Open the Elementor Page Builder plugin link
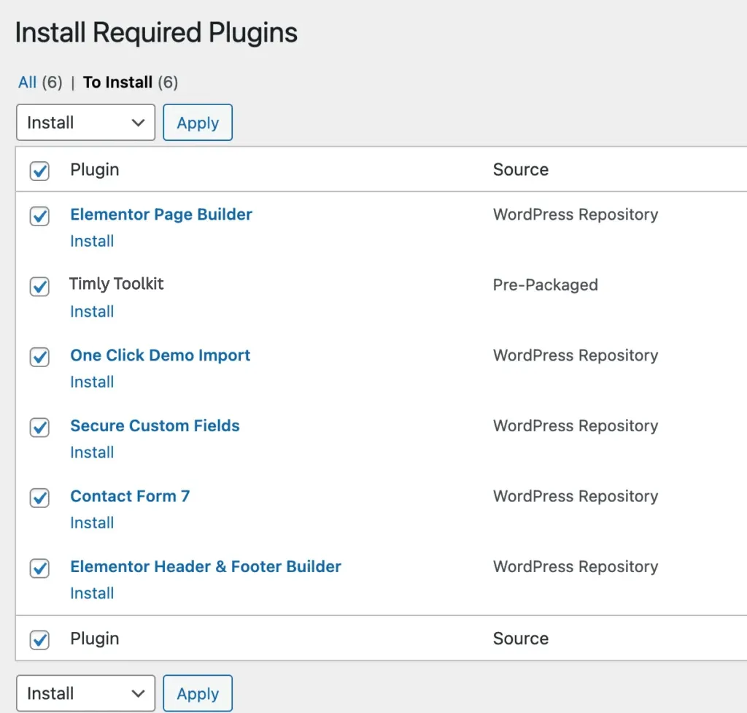The height and width of the screenshot is (713, 747). (161, 215)
